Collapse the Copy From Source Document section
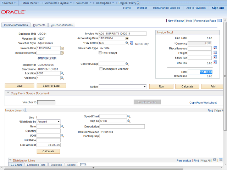 point(9,93)
